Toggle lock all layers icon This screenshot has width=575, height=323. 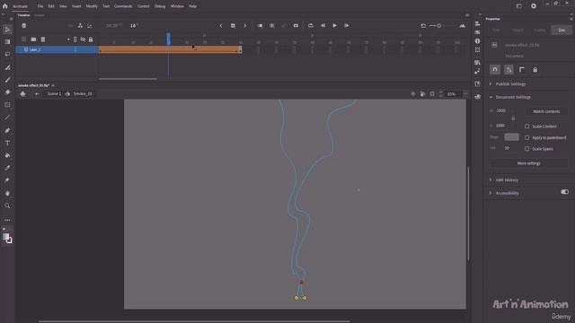click(91, 39)
